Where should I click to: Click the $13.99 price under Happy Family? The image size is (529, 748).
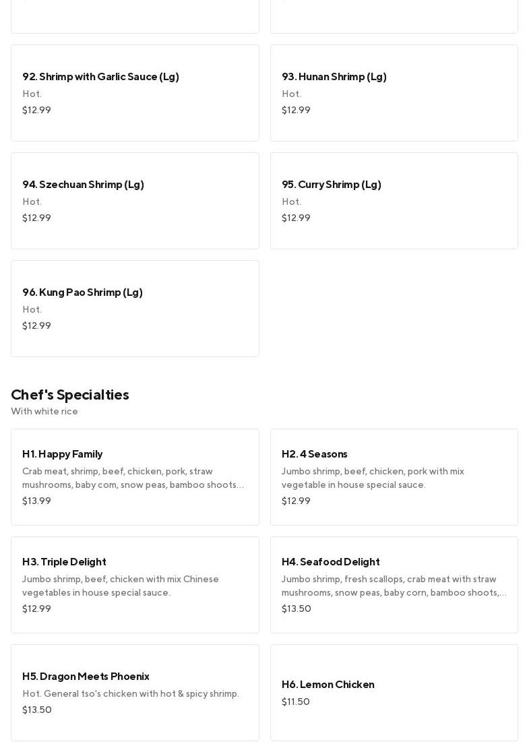[36, 501]
